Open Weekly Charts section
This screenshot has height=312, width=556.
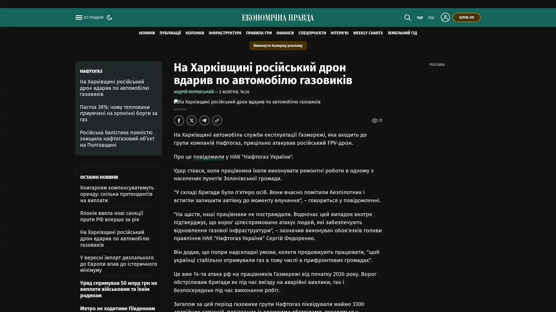[368, 33]
